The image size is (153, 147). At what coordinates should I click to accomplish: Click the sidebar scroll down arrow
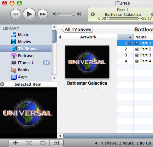pos(54,78)
